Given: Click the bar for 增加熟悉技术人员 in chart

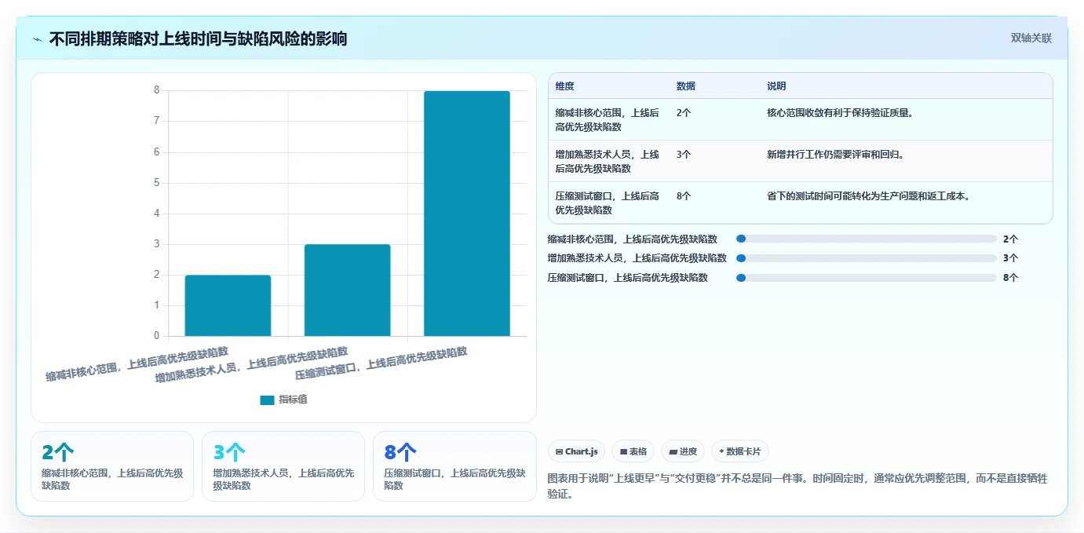Looking at the screenshot, I should point(348,290).
